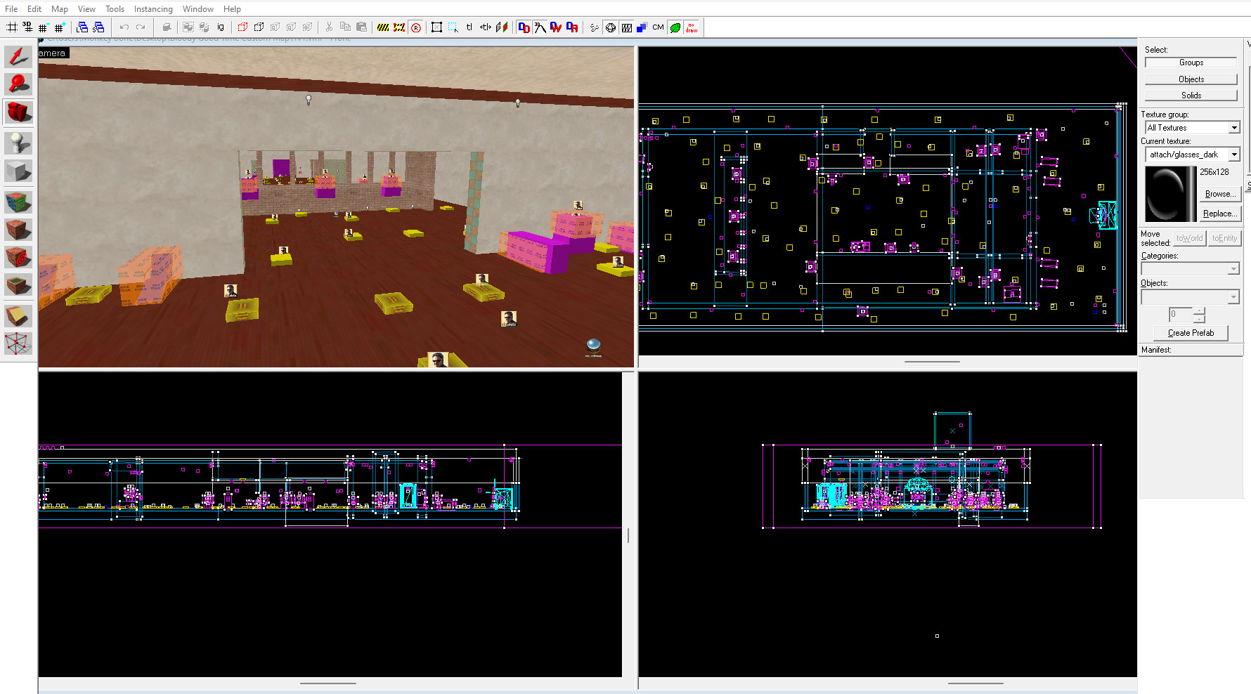Select the Clipping tool
Viewport: 1251px width, 694px height.
(x=18, y=315)
